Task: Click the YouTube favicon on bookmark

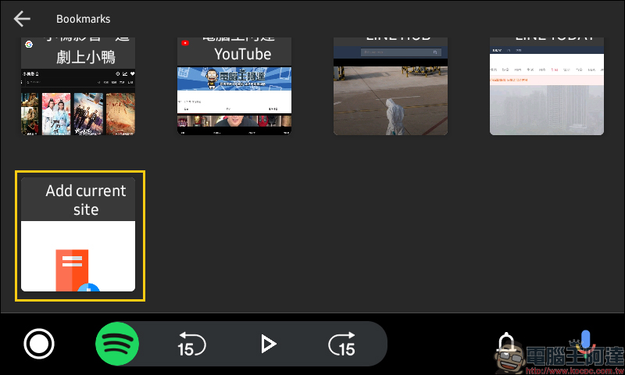Action: tap(185, 43)
